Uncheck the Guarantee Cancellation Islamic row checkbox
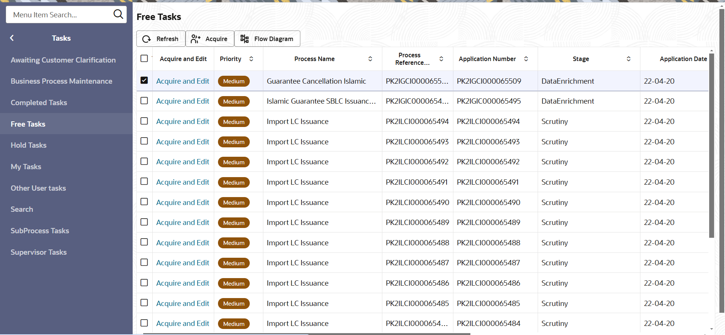The image size is (725, 335). coord(144,80)
